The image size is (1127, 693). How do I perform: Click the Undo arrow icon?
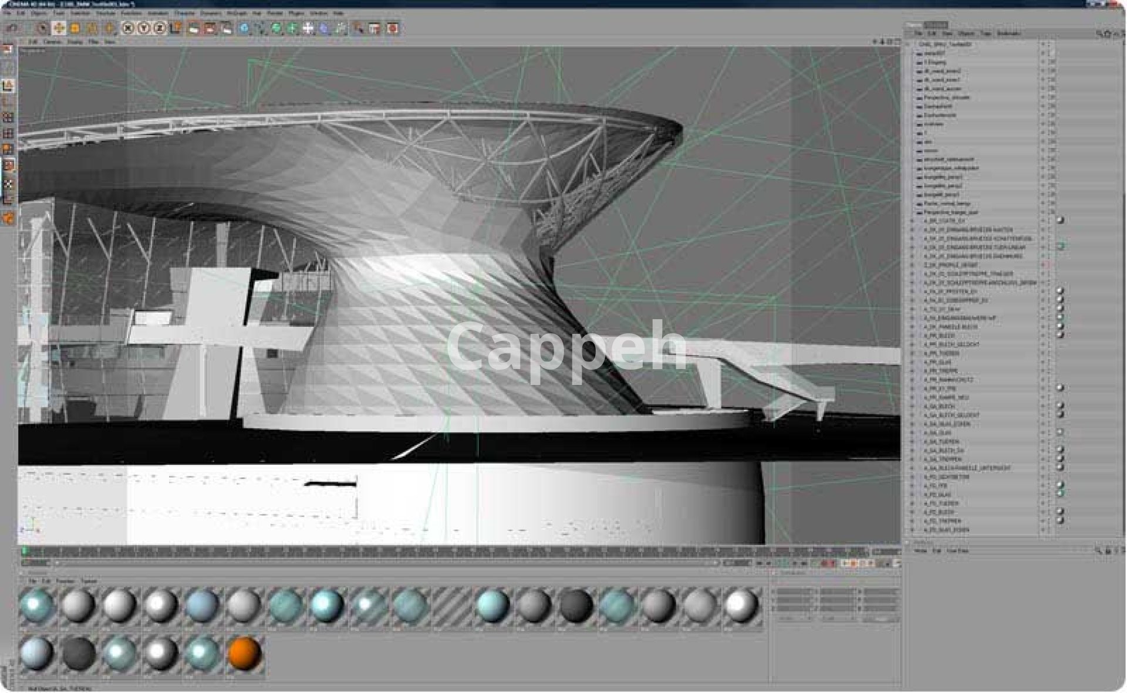[x=11, y=28]
